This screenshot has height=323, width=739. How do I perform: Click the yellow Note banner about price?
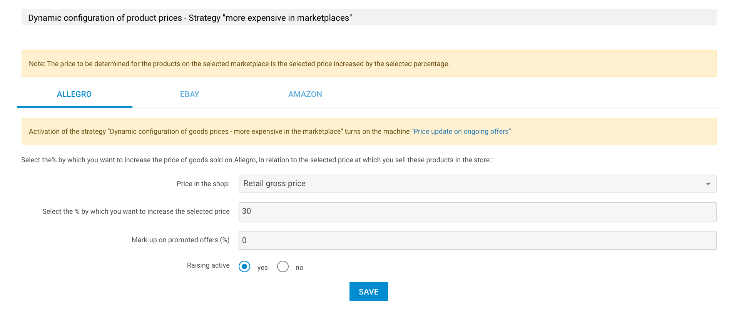click(x=369, y=63)
